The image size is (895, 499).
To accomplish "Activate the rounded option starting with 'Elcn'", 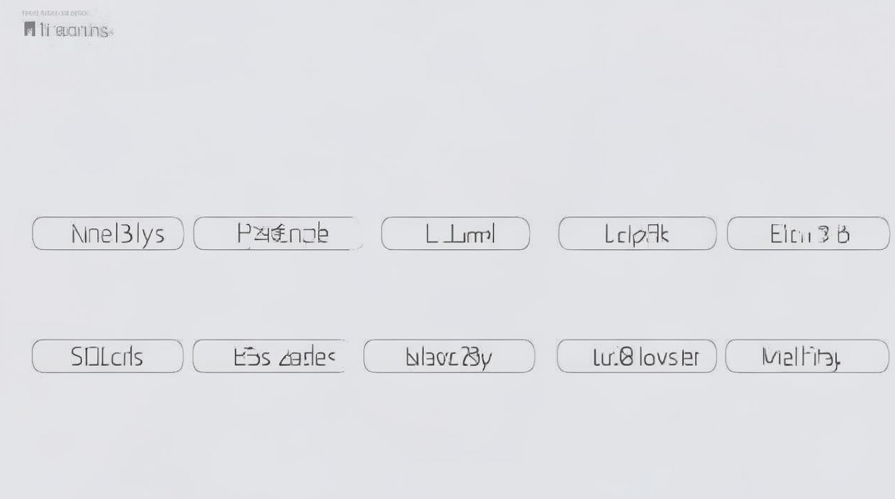I will click(x=808, y=234).
